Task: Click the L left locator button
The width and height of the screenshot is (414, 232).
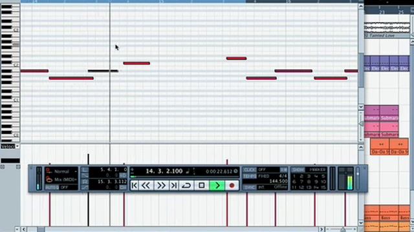Action: (85, 170)
